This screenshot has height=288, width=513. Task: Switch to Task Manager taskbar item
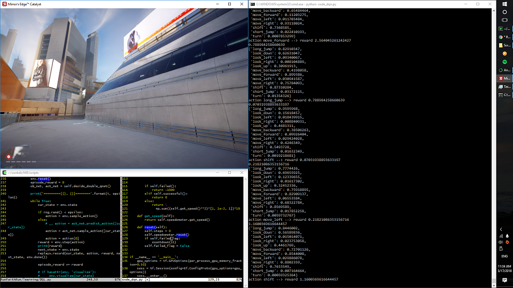(504, 86)
